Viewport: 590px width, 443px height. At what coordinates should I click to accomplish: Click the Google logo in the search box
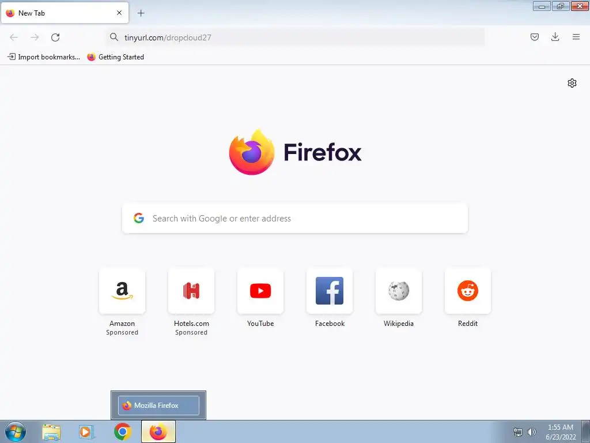click(139, 218)
